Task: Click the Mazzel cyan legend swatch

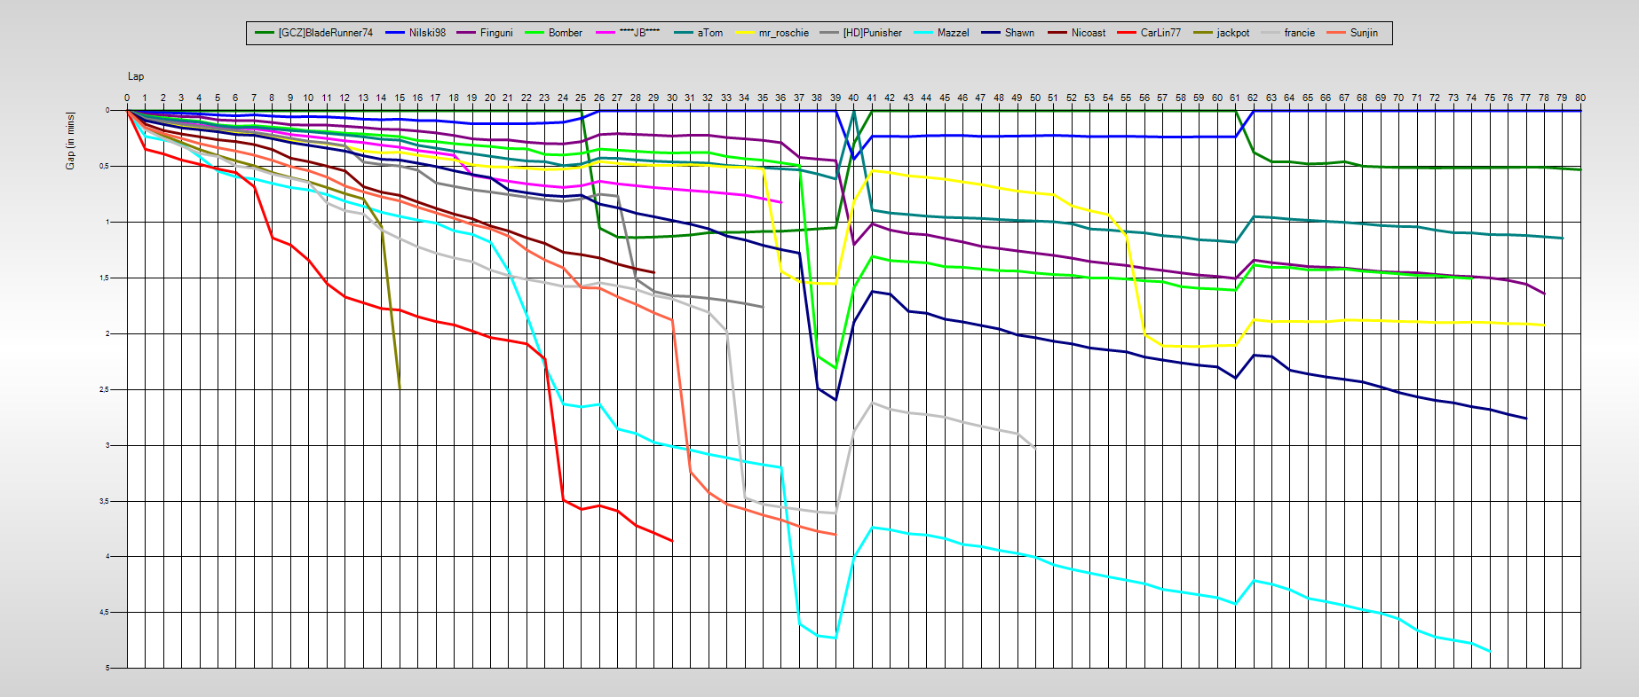Action: (923, 33)
